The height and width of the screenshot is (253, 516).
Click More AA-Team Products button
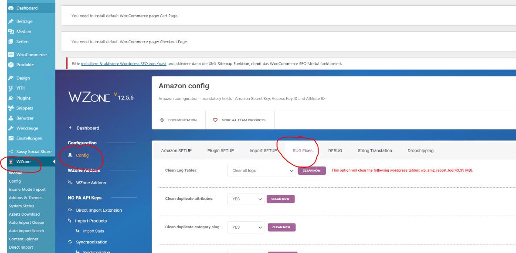(x=240, y=120)
